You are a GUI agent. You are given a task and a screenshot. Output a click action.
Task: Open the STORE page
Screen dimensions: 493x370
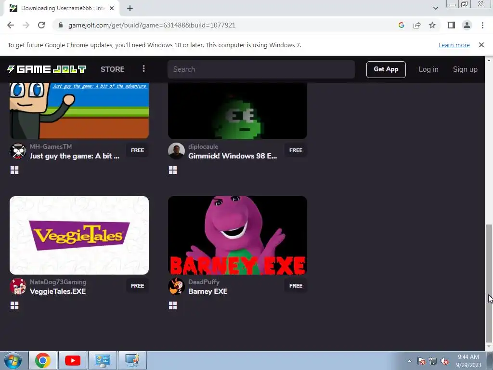click(x=113, y=69)
